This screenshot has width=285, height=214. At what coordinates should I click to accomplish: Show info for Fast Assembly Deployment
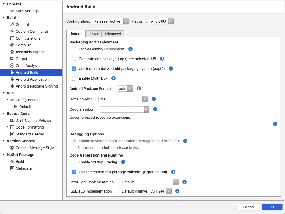[x=130, y=49]
